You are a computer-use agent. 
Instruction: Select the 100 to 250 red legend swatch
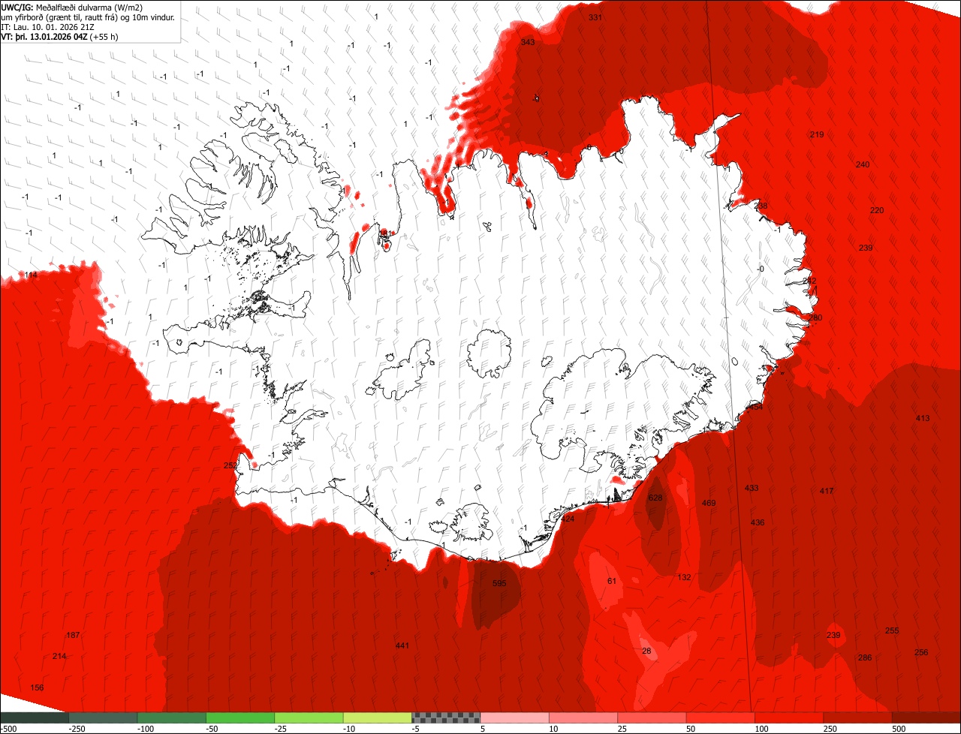790,717
